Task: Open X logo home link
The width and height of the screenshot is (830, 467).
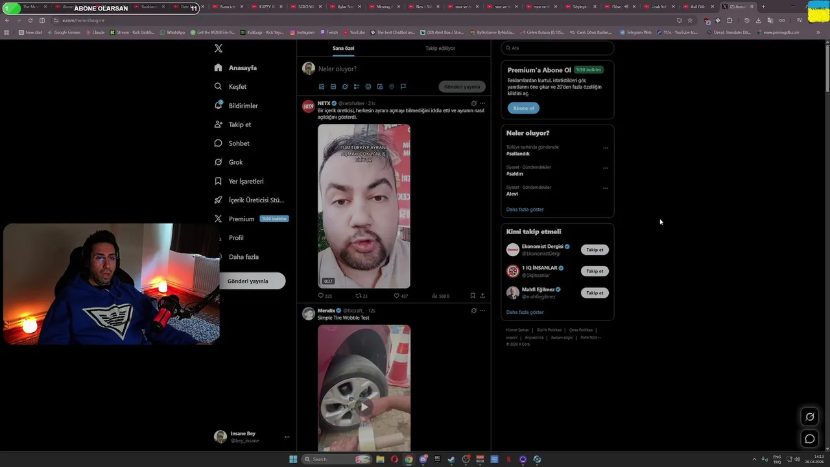Action: pos(219,49)
